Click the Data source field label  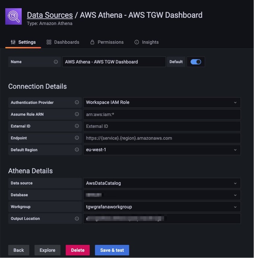22,183
